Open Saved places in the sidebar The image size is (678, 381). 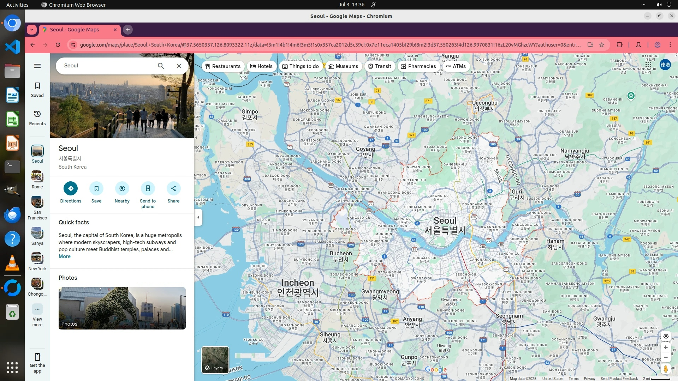[x=37, y=90]
